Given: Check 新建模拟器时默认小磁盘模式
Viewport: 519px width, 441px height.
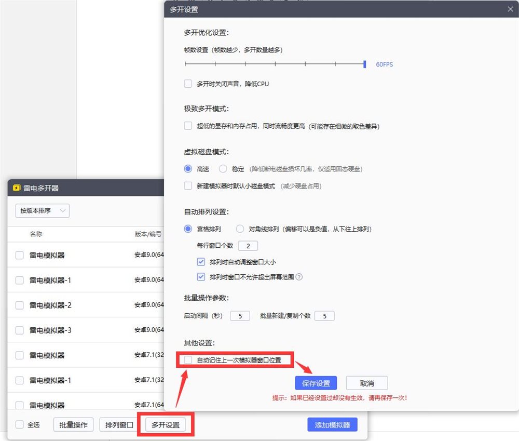Looking at the screenshot, I should [188, 185].
